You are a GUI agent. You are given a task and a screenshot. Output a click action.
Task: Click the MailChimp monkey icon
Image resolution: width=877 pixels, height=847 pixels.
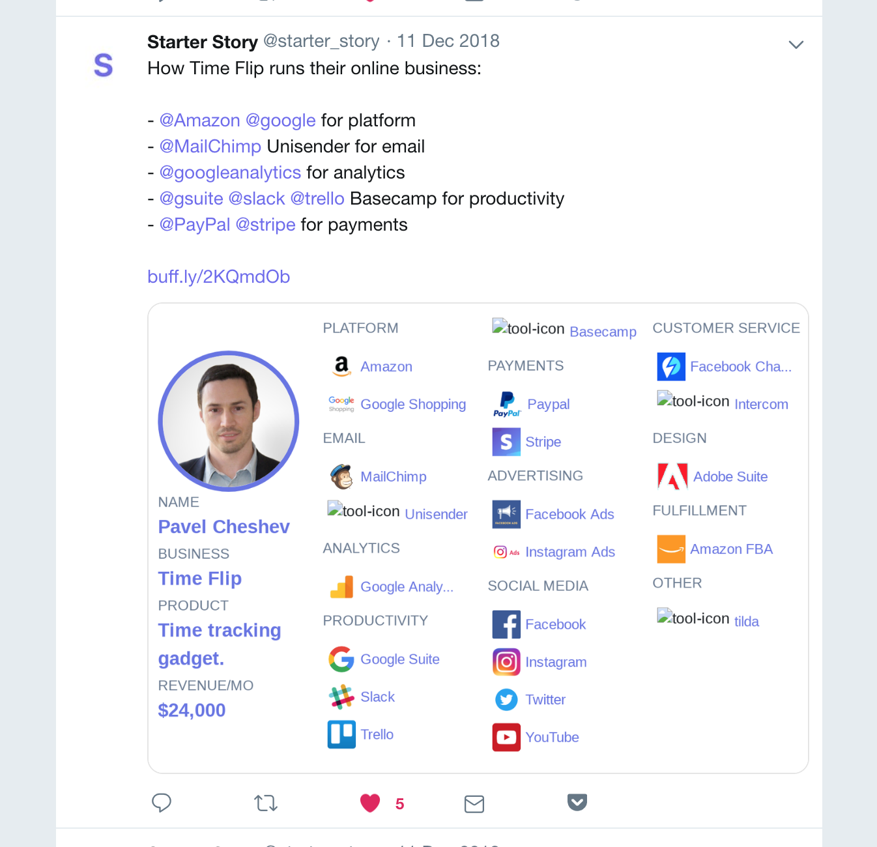point(341,476)
